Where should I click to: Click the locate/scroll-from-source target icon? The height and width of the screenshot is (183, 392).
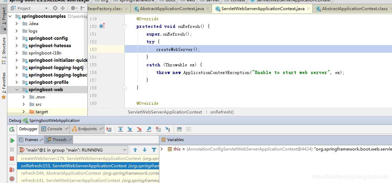[x=55, y=8]
